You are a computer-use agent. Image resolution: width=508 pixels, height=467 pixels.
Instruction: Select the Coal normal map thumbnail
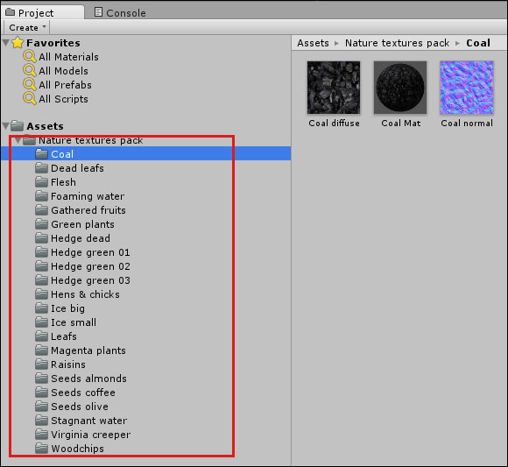coord(467,88)
